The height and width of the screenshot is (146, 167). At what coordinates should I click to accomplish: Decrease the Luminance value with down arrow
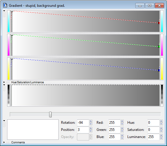(161, 138)
